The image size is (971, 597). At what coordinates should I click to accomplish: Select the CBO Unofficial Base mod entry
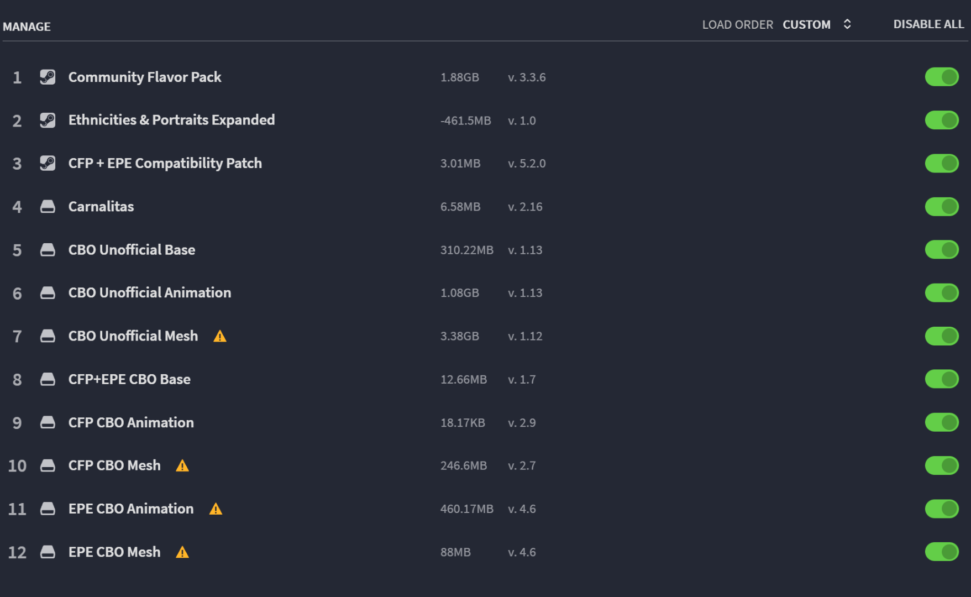[485, 250]
